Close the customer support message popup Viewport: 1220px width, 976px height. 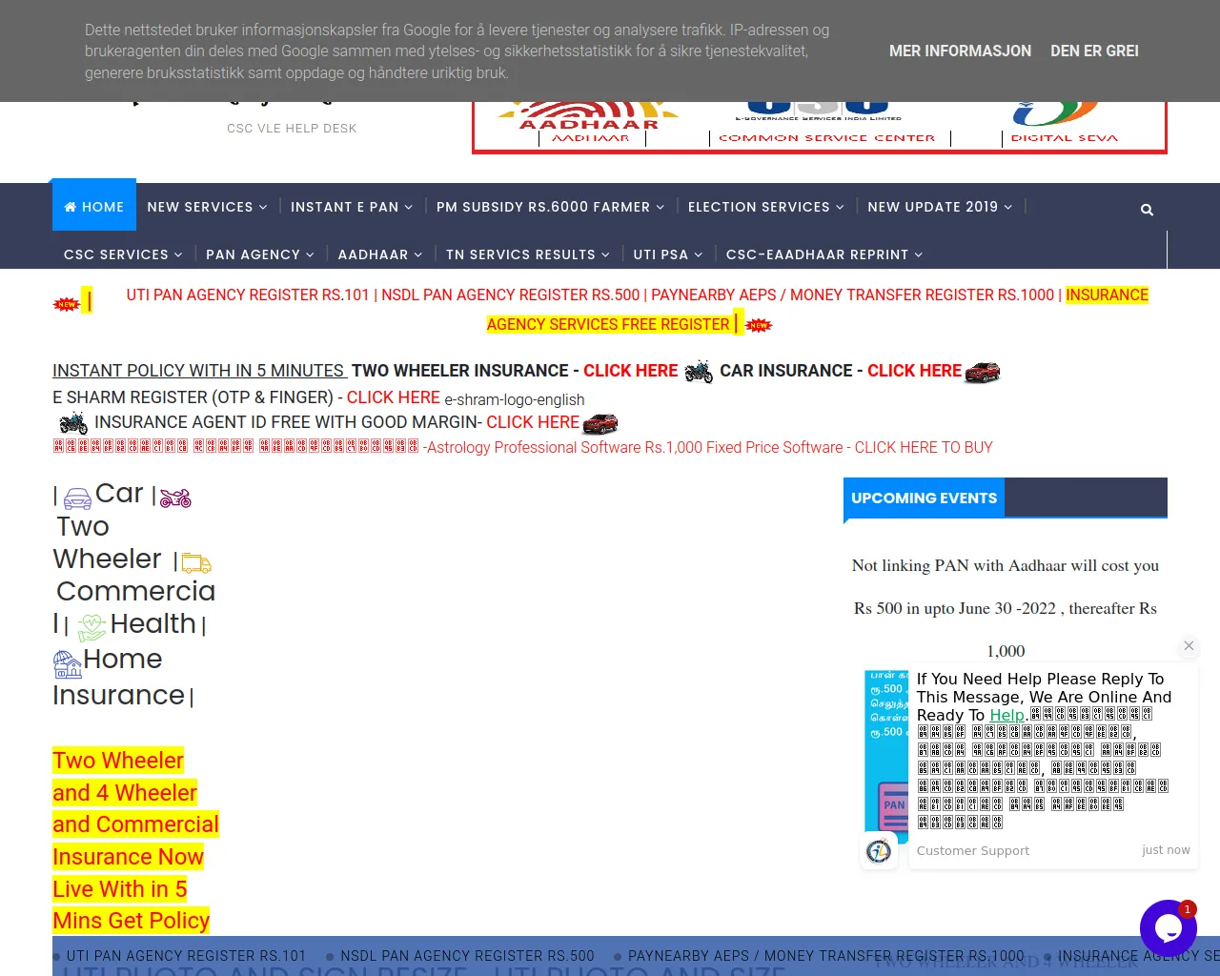1189,645
